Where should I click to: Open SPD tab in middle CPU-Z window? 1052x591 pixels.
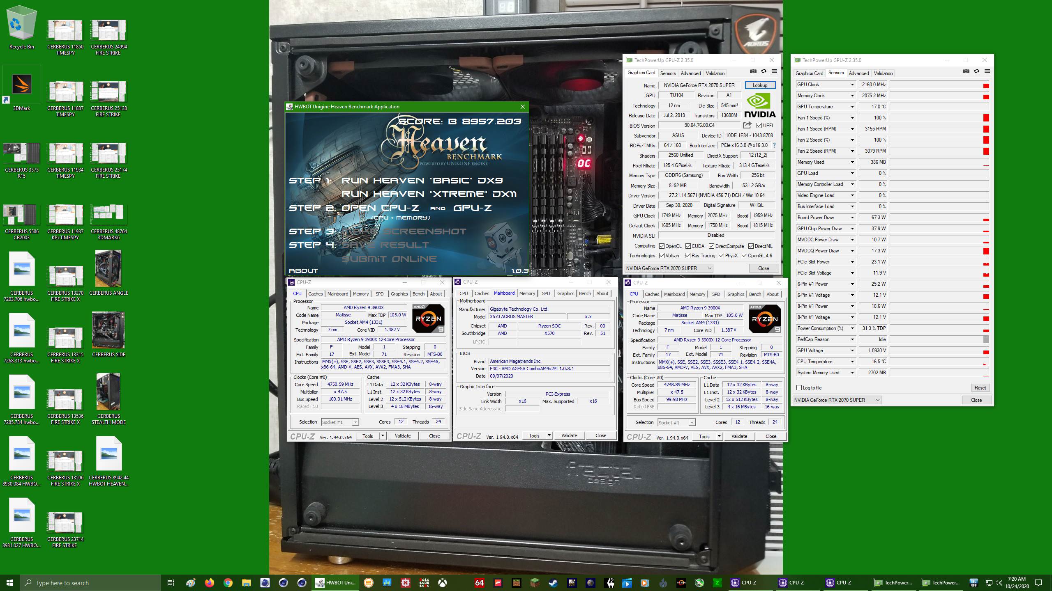[x=546, y=293]
